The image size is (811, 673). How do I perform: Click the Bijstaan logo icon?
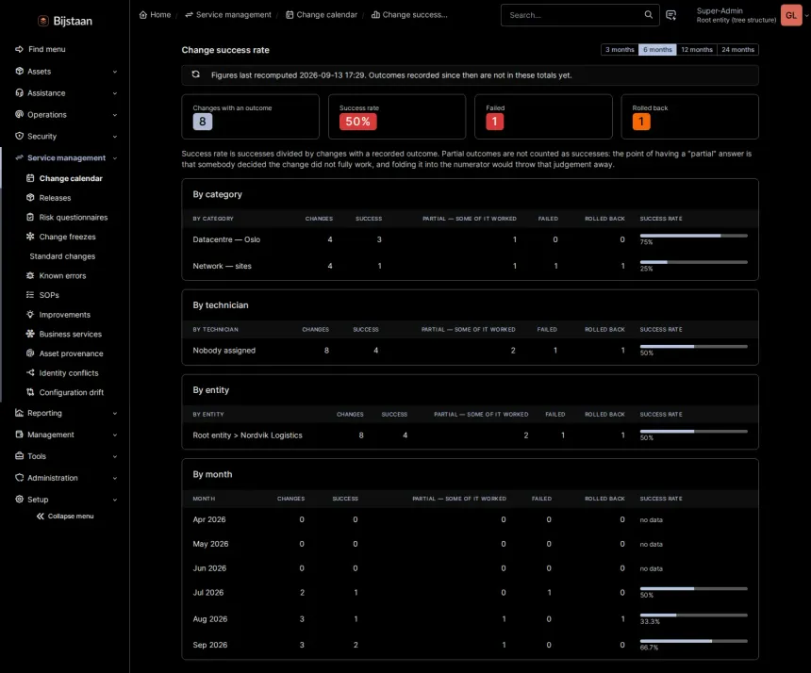[x=43, y=21]
